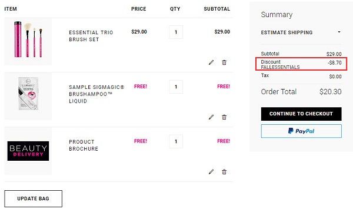Remove Sigmagic Brushampoo sample with trash icon

click(x=224, y=117)
